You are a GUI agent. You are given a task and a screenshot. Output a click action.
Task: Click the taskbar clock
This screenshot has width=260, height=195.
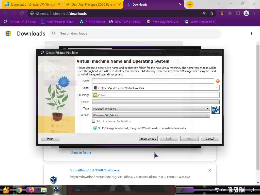236,190
